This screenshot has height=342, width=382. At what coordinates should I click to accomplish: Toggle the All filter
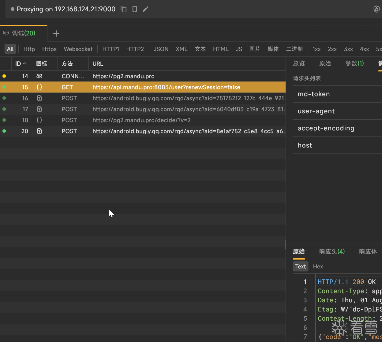(x=10, y=49)
